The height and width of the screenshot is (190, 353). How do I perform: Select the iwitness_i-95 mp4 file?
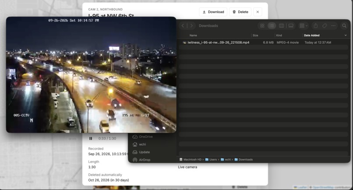(219, 42)
